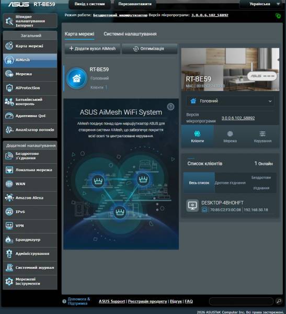Click the green network status icon

tap(278, 16)
